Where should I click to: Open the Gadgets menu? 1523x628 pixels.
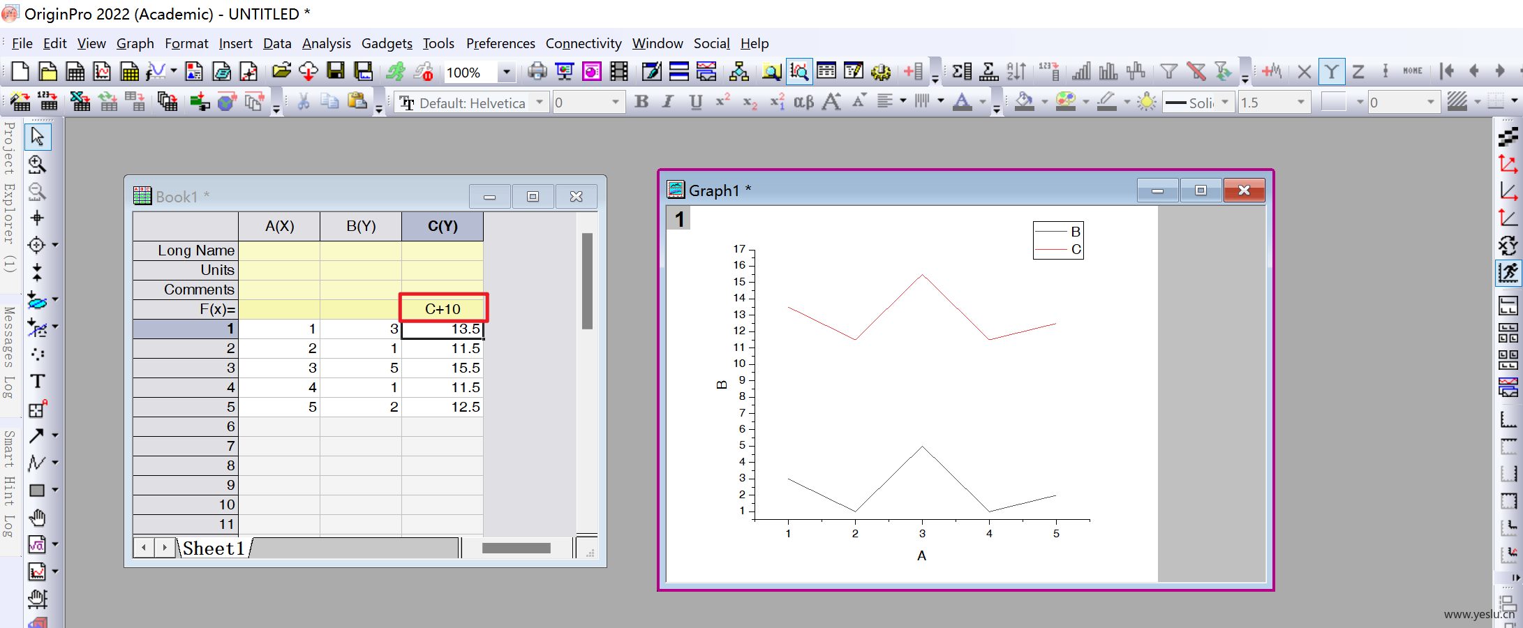(387, 43)
